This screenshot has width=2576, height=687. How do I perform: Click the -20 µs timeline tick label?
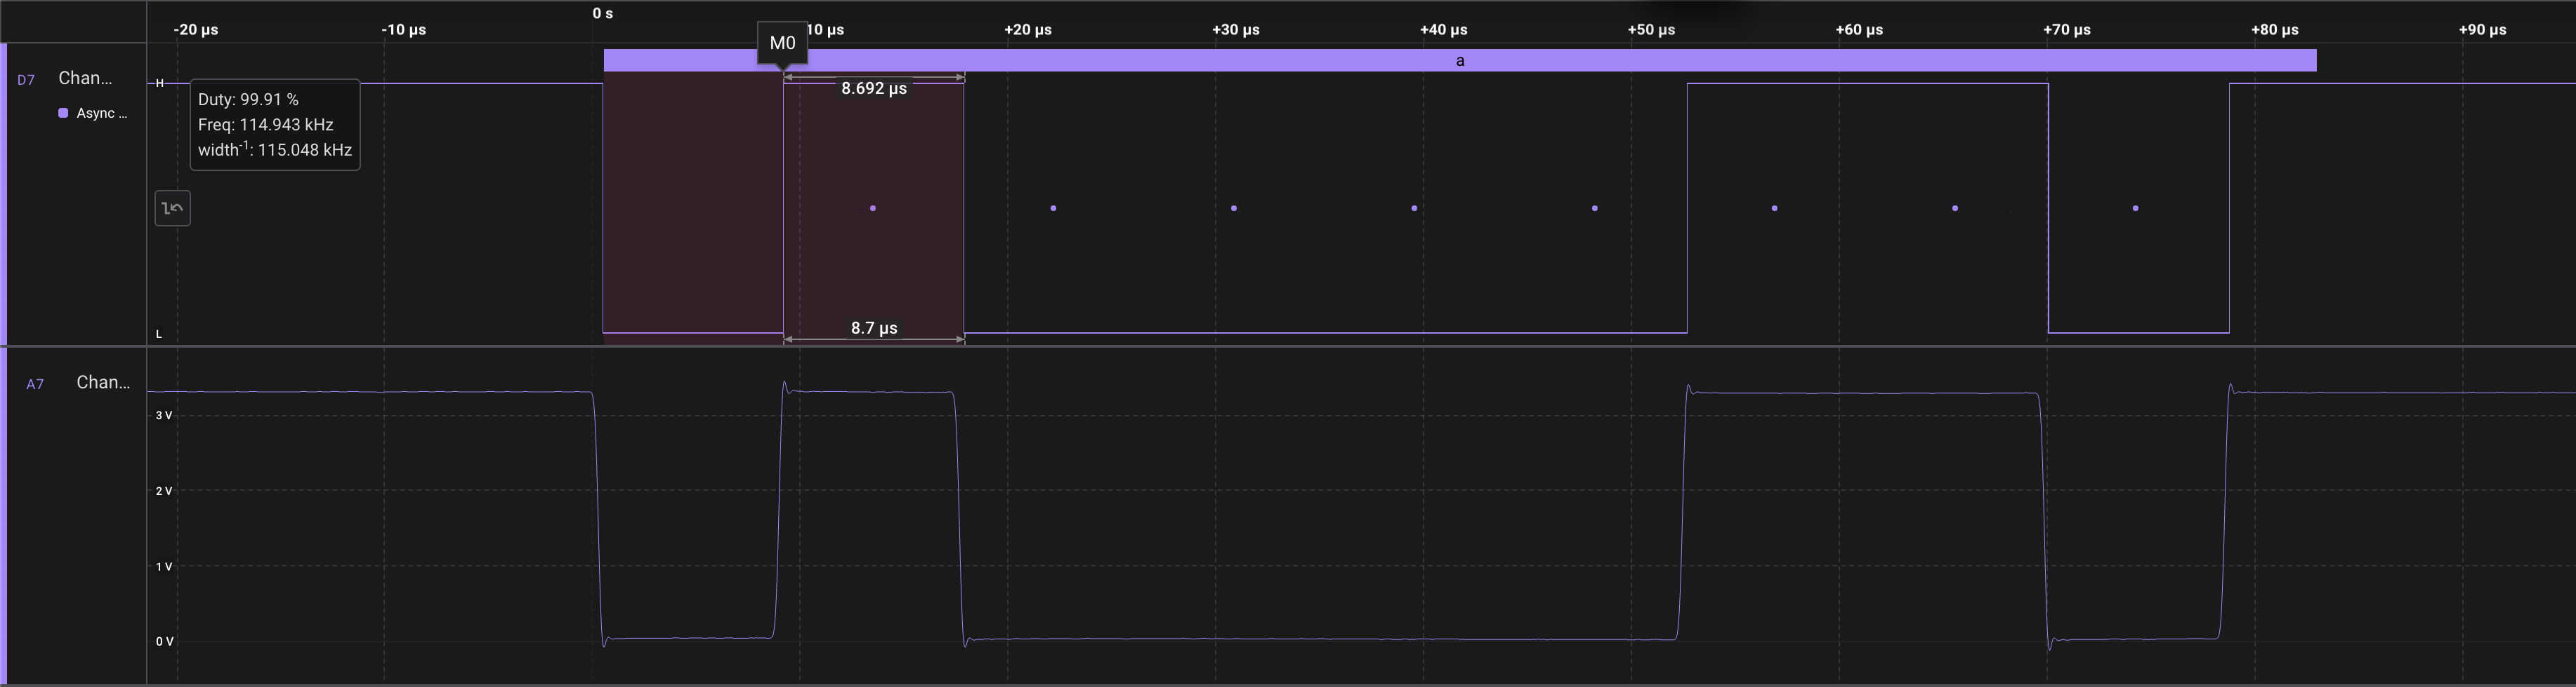click(195, 29)
